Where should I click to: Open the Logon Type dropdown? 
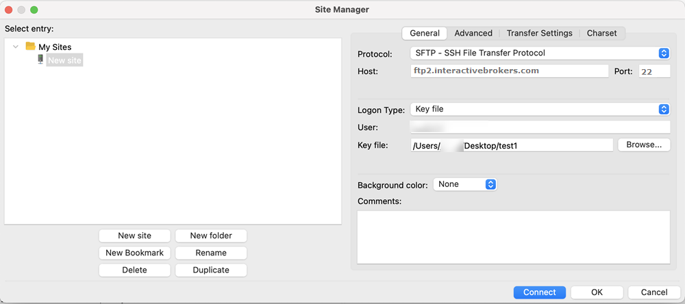click(x=540, y=109)
